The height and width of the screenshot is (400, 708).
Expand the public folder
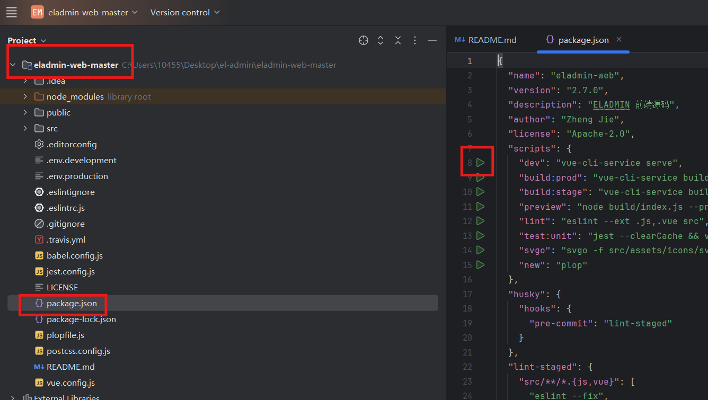click(x=25, y=113)
